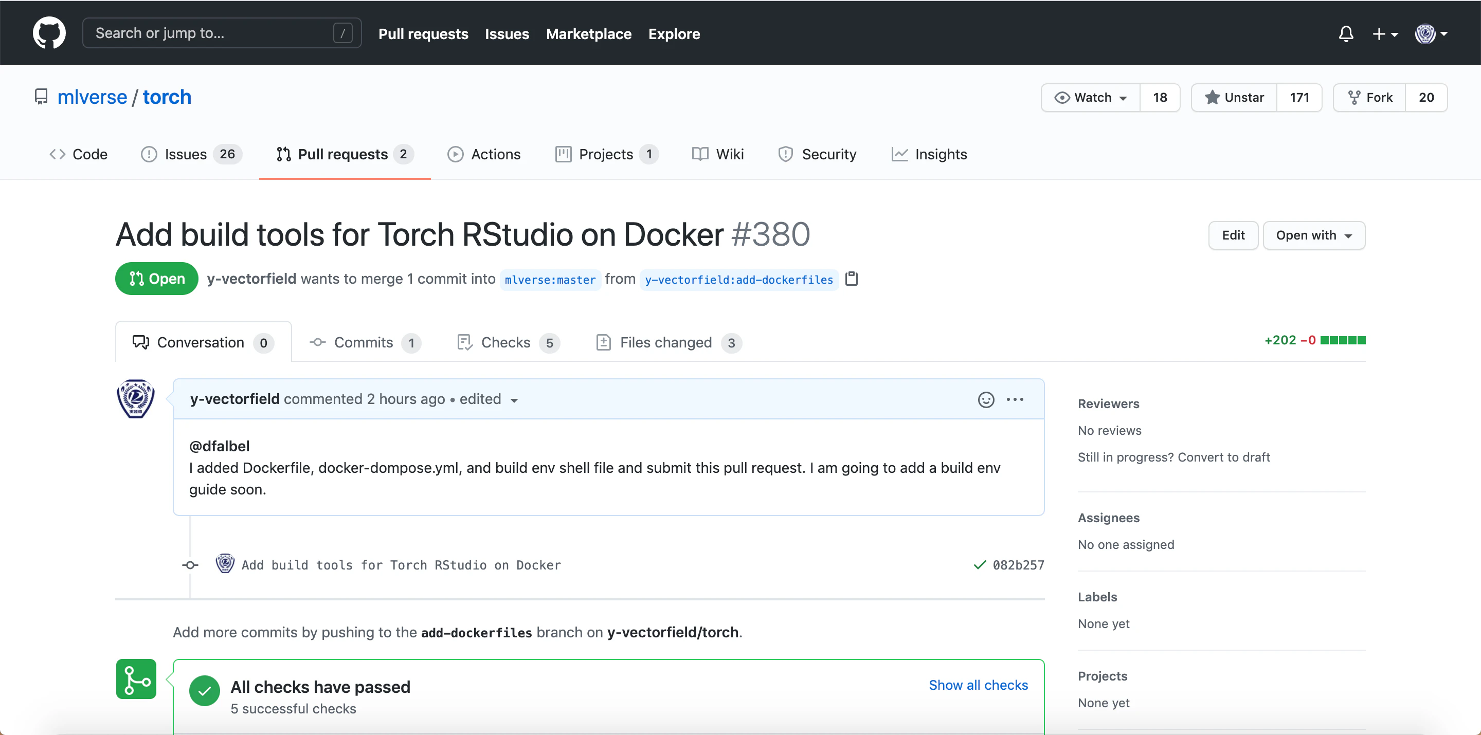Viewport: 1481px width, 735px height.
Task: Add a reaction via the smiley icon
Action: point(986,399)
